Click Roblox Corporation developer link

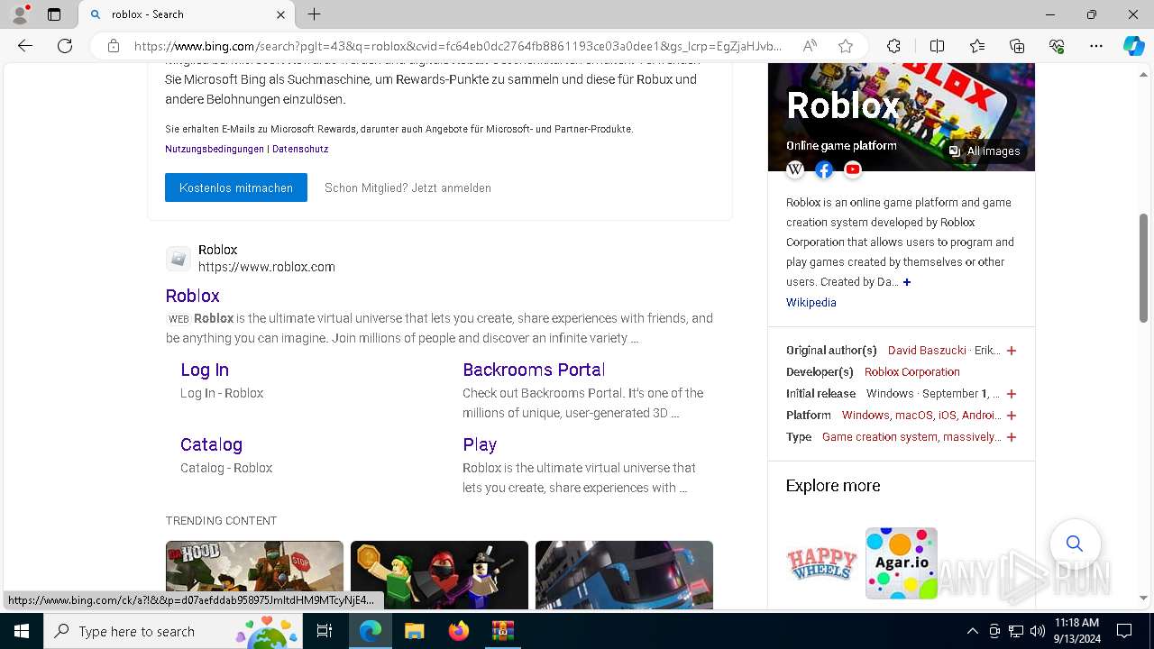(912, 372)
